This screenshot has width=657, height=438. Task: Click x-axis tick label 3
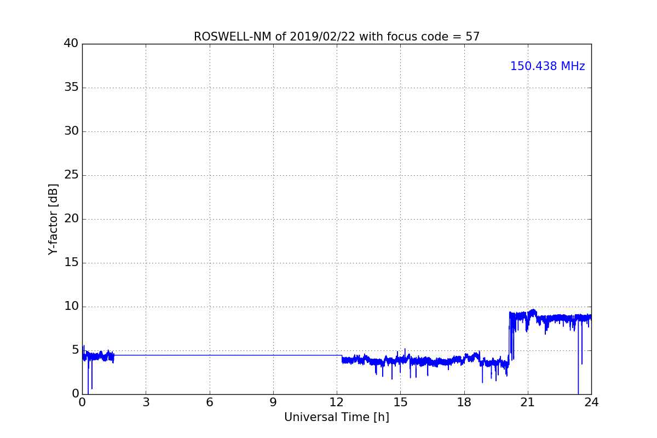[146, 402]
